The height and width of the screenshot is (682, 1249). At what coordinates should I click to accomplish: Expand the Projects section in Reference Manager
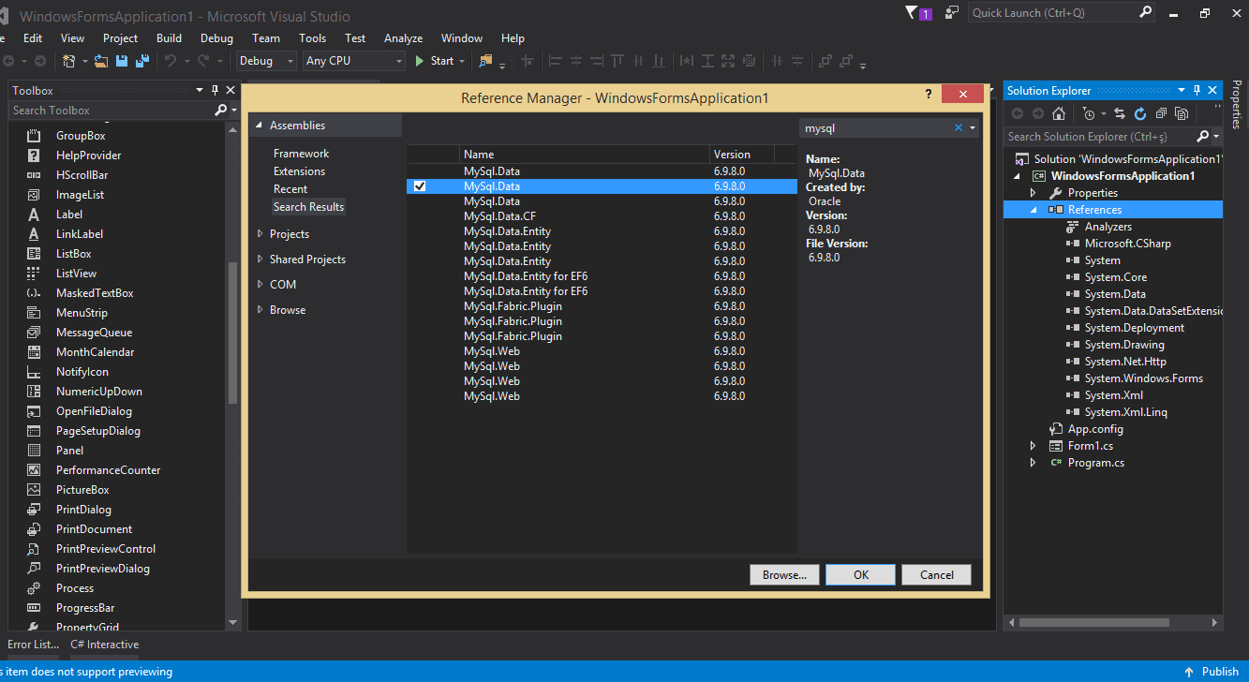click(x=260, y=234)
